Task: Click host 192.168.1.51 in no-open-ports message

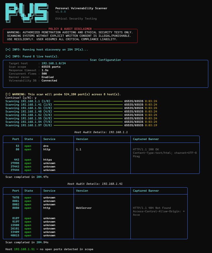Action: coord(24,249)
